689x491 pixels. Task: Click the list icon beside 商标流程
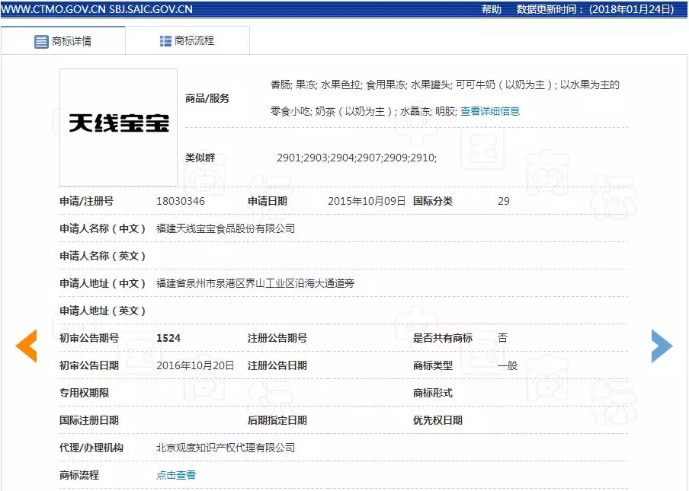tap(165, 41)
